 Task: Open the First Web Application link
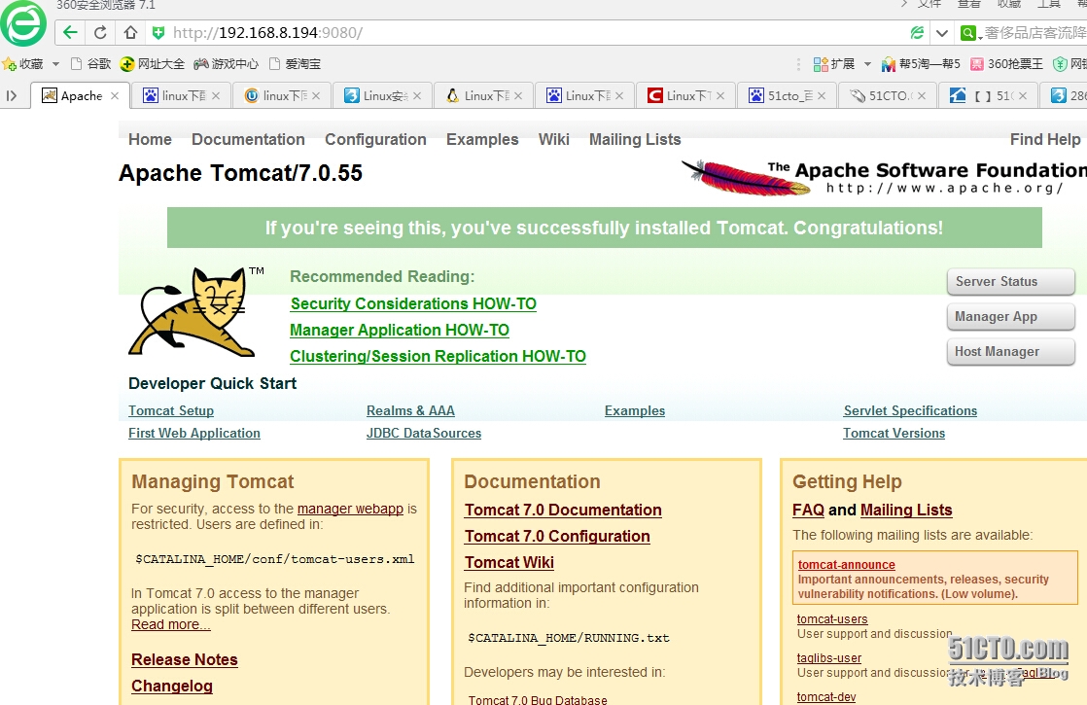coord(194,433)
